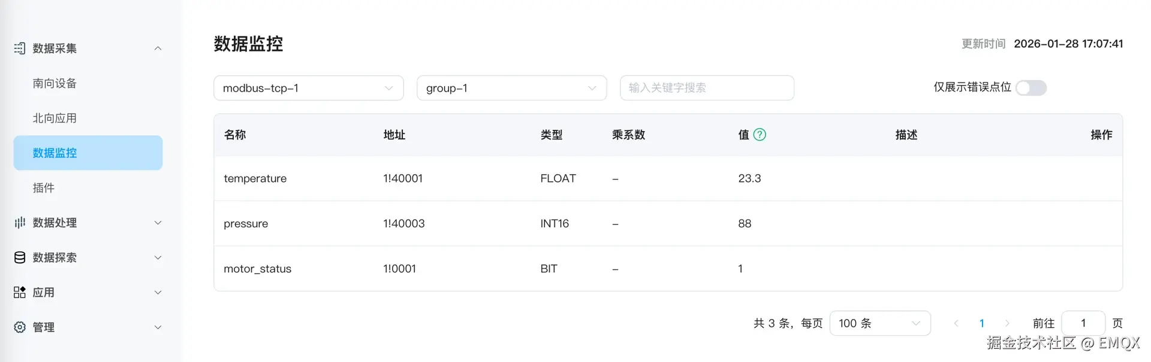Click the 数据处理 bars icon in sidebar
Viewport: 1151px width, 362px height.
pyautogui.click(x=20, y=223)
